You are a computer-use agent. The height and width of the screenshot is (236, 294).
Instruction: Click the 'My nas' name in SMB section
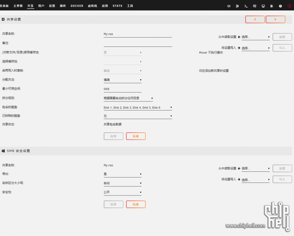108,165
